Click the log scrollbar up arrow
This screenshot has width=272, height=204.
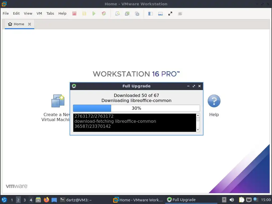point(198,115)
